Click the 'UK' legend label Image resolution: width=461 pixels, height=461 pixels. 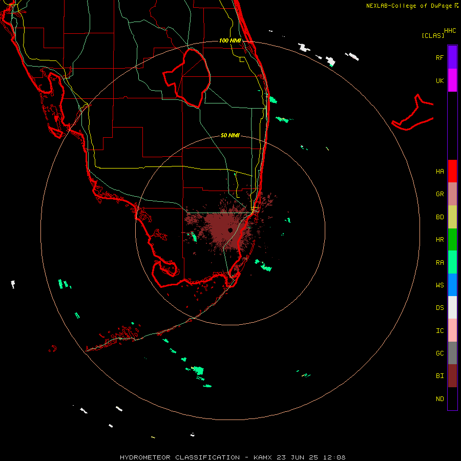pyautogui.click(x=439, y=80)
